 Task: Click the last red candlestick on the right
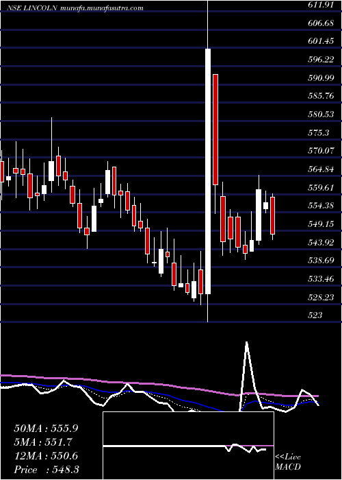click(273, 216)
